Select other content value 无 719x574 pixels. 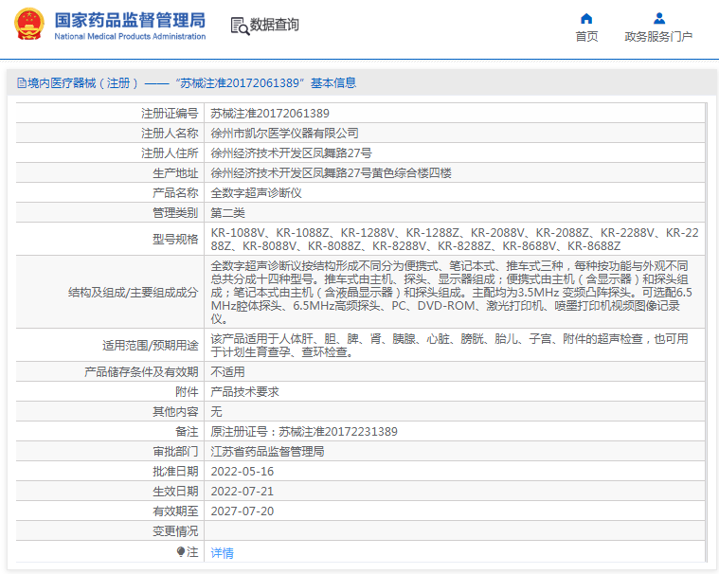tap(216, 412)
